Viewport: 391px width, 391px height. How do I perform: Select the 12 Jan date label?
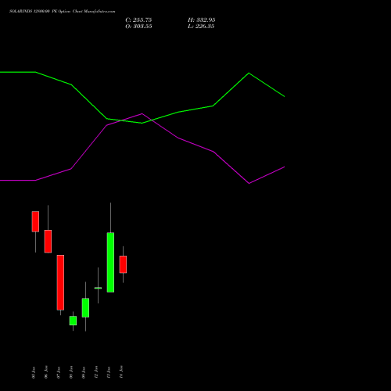(x=96, y=372)
